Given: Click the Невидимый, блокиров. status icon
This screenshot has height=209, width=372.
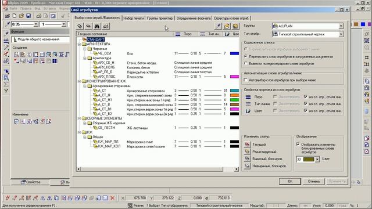Looking at the screenshot, I should coord(247,166).
